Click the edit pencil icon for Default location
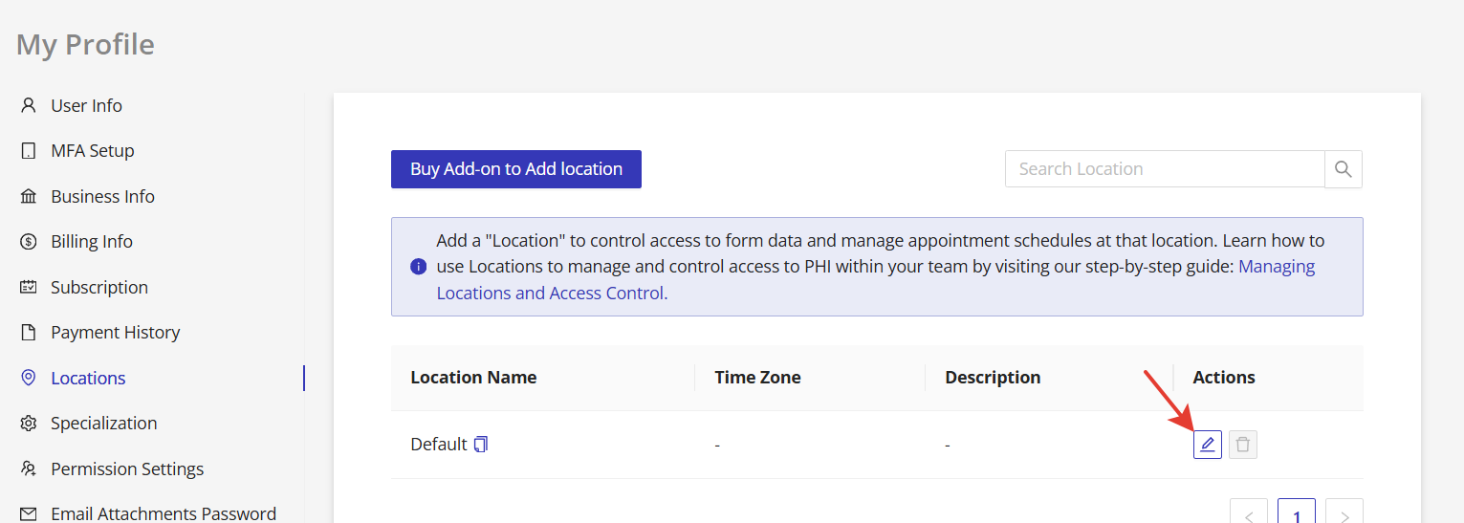 point(1207,445)
